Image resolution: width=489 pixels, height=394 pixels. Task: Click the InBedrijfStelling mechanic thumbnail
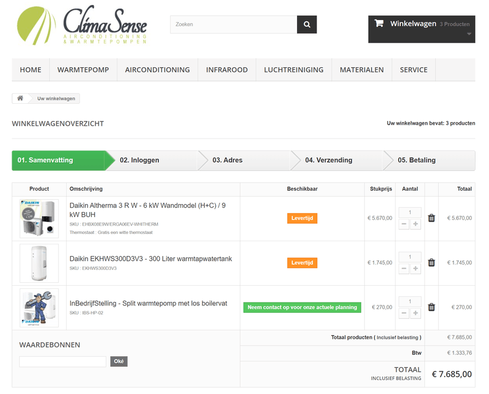(x=39, y=308)
